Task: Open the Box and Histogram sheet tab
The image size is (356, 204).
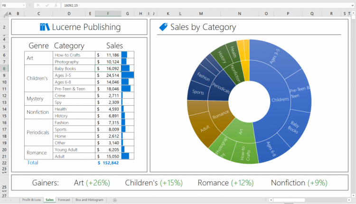Action: pos(89,200)
